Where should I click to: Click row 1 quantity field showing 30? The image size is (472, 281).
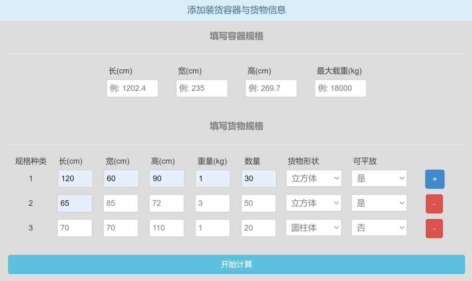click(258, 178)
